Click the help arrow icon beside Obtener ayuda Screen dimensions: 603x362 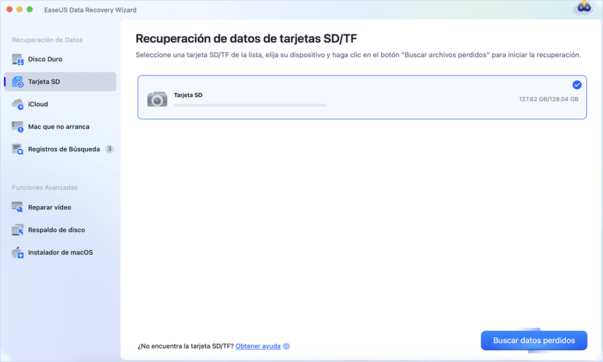pos(286,346)
